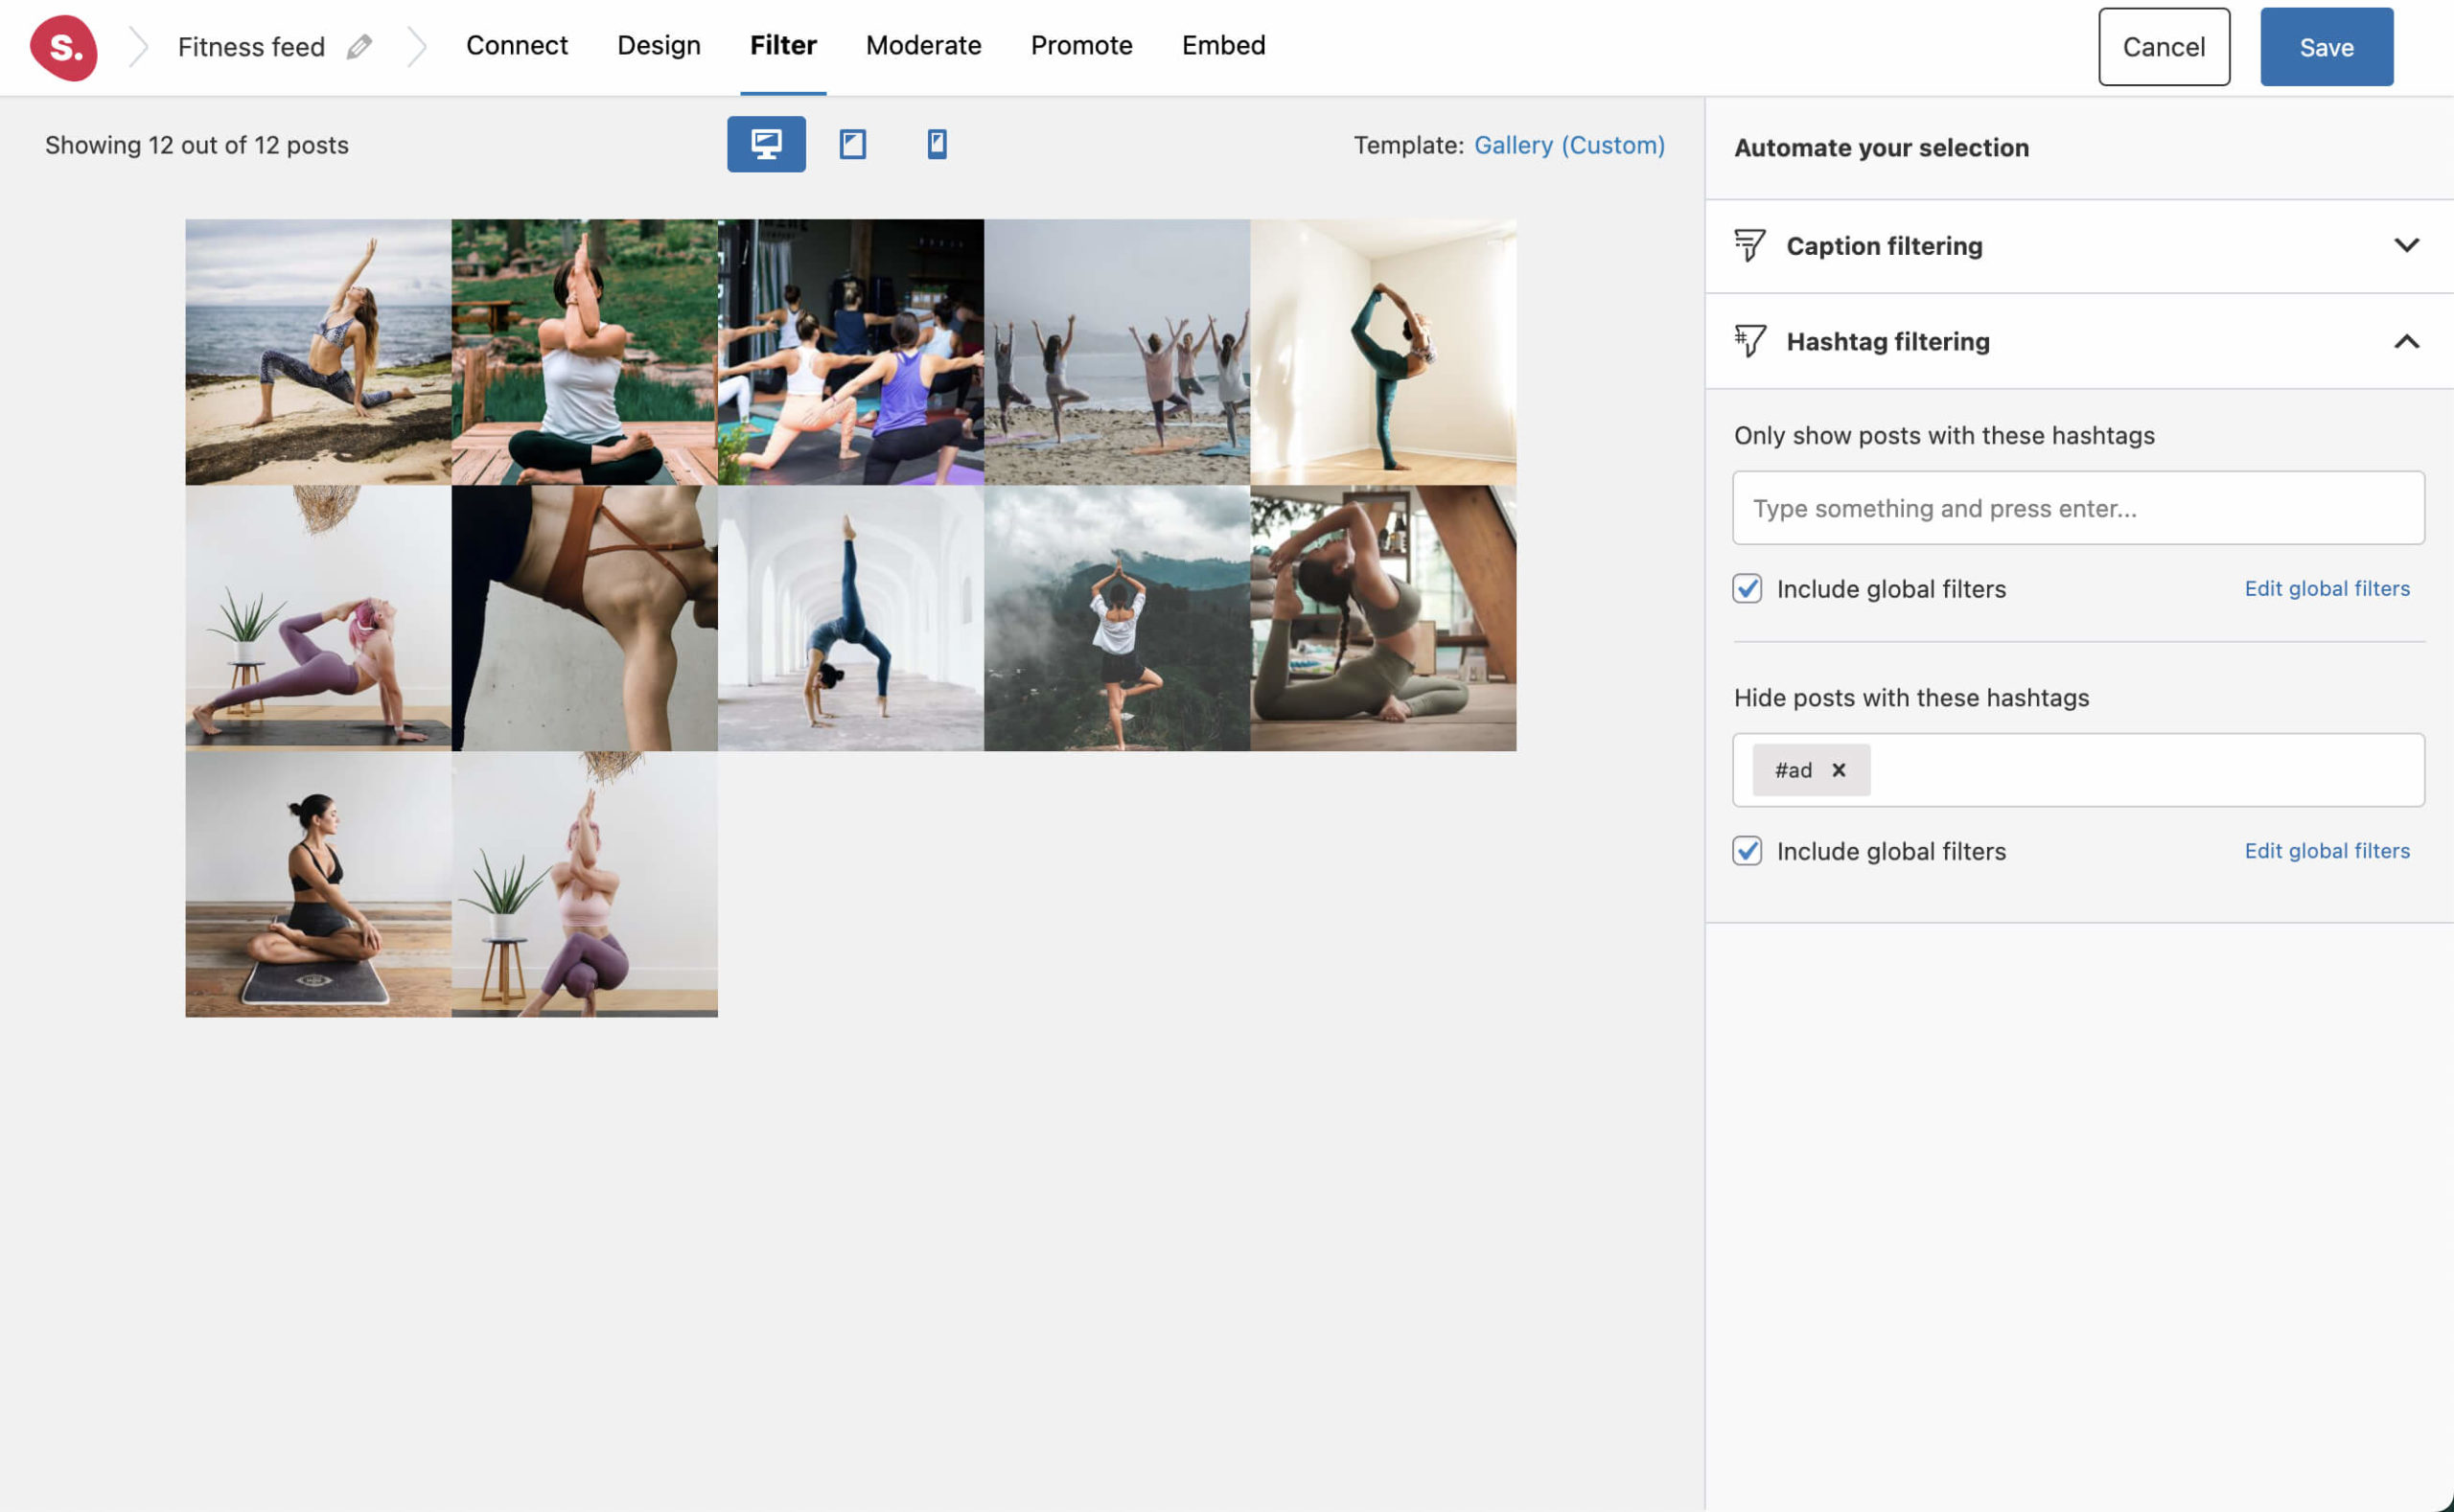Switch preview to desktop view
2454x1512 pixels.
click(765, 144)
